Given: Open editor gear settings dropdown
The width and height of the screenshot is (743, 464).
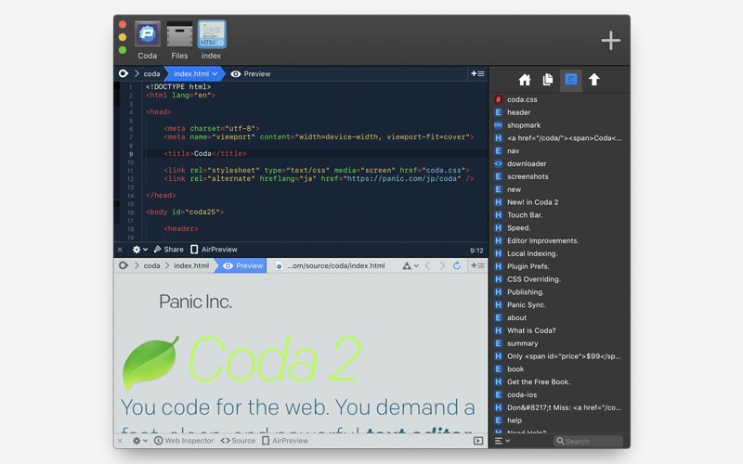Looking at the screenshot, I should pyautogui.click(x=140, y=250).
